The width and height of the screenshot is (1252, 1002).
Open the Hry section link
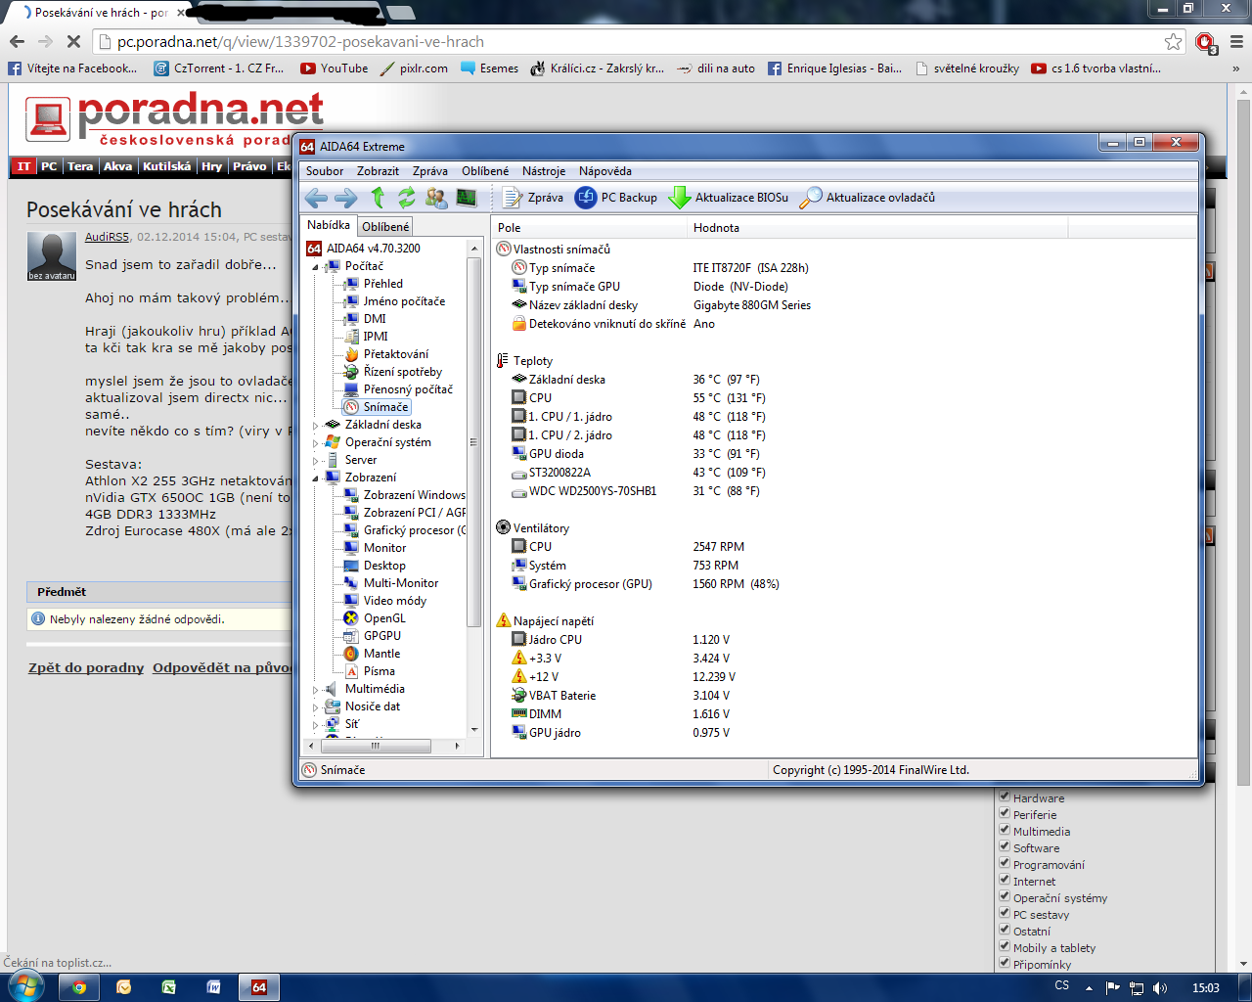pos(212,166)
